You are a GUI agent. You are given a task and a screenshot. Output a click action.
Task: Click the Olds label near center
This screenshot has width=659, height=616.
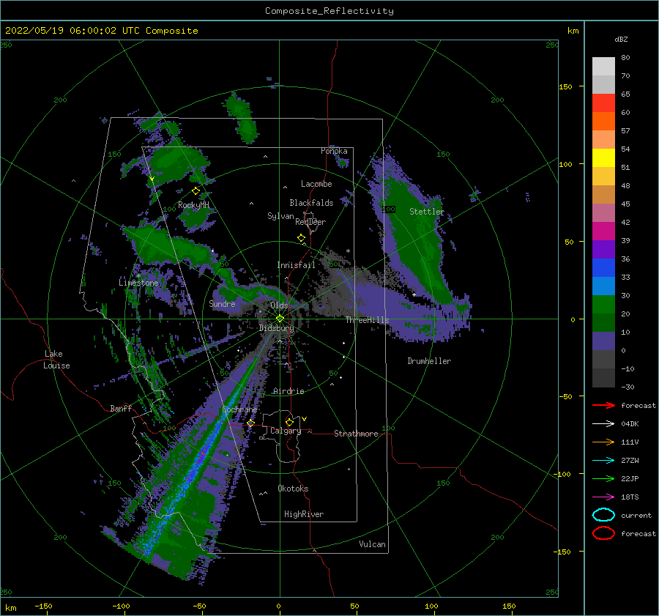[x=279, y=305]
